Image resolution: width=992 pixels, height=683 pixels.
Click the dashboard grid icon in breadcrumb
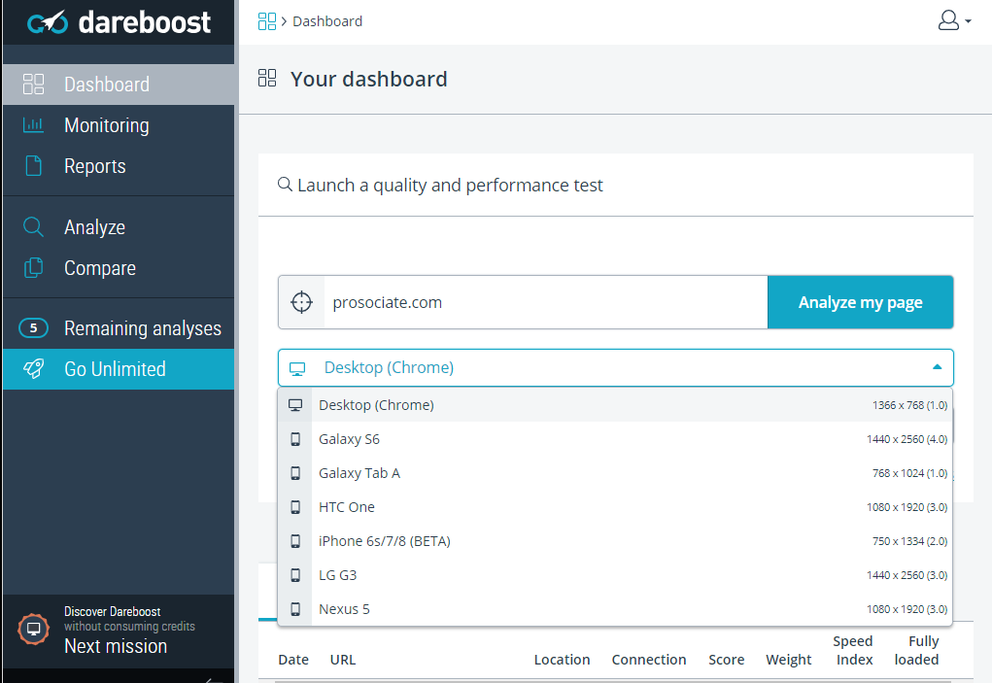pyautogui.click(x=267, y=21)
